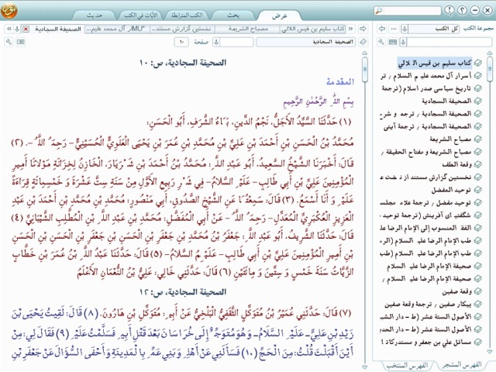Viewport: 496px width, 372px height.
Task: Open the wrench settings in book panel
Action: [382, 42]
